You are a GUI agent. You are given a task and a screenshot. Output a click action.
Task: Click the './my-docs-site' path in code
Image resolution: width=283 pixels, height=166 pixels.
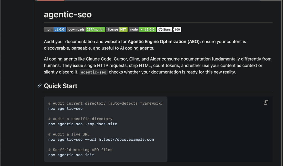pos(101,124)
